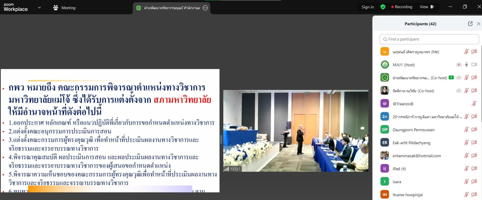
Task: Select the shared screen tab
Action: [171, 8]
